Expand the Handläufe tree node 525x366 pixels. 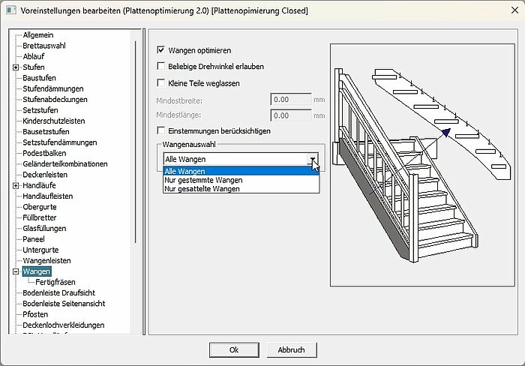pos(16,185)
